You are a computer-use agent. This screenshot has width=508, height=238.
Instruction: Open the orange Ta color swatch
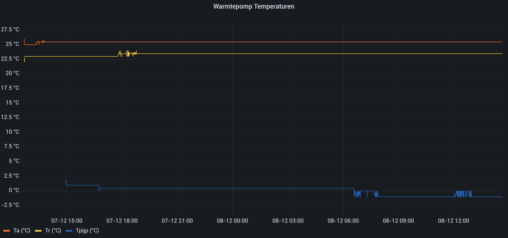pyautogui.click(x=7, y=231)
